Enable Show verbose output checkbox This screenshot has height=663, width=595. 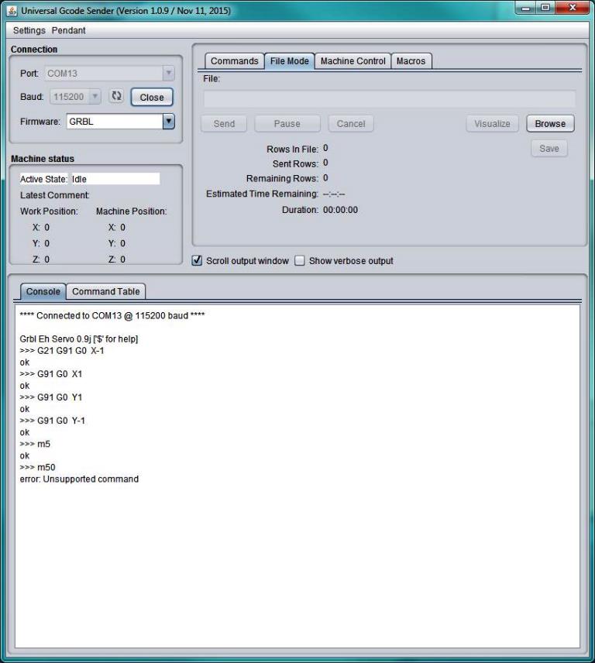(300, 260)
